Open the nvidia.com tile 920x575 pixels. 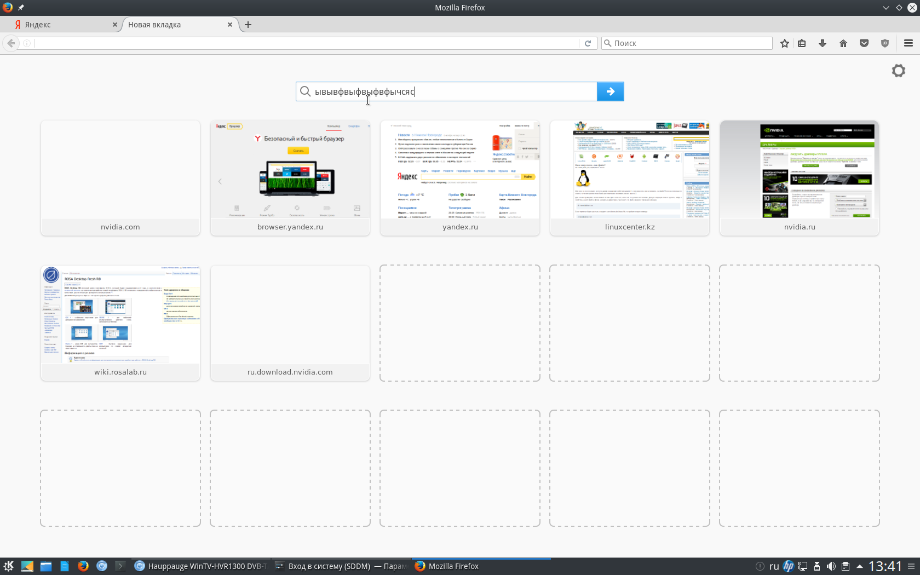[120, 178]
